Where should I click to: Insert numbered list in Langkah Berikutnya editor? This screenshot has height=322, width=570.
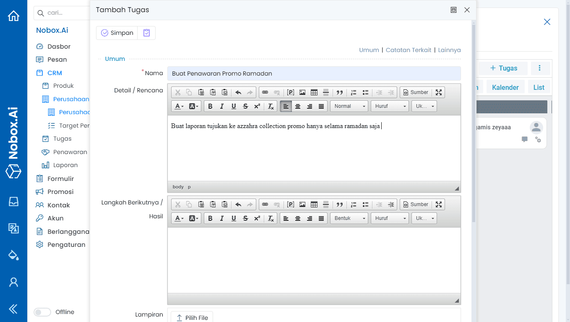(354, 204)
